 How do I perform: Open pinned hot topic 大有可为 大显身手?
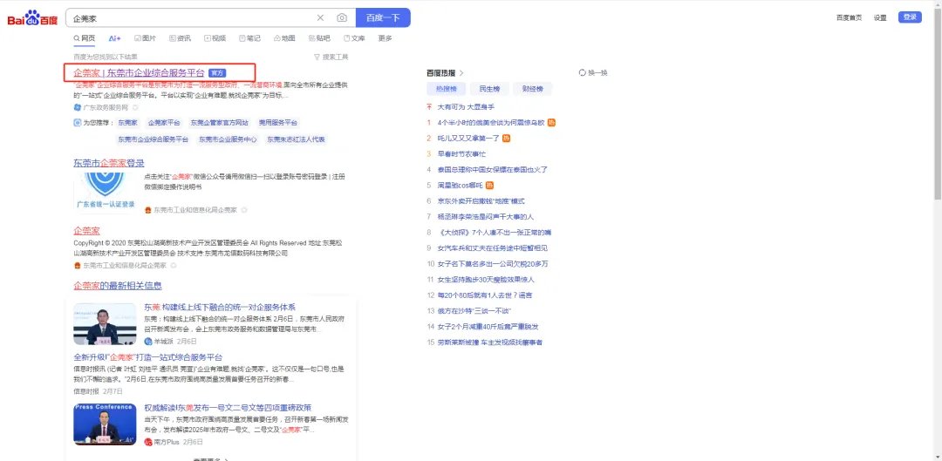[x=466, y=107]
